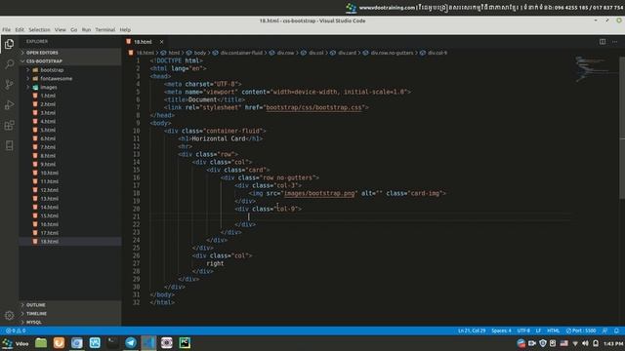Viewport: 625px width, 351px height.
Task: Open the Edit menu
Action: click(20, 30)
